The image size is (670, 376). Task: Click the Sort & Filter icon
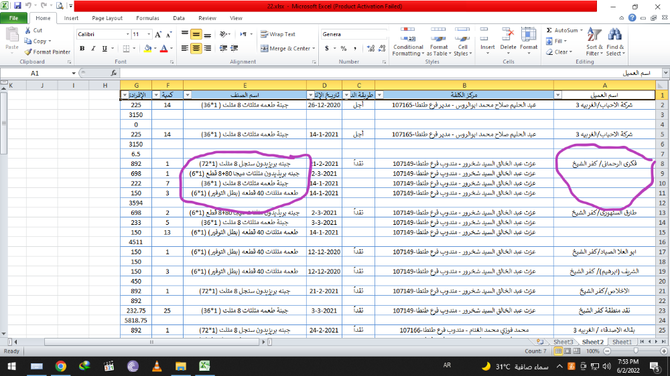(594, 41)
